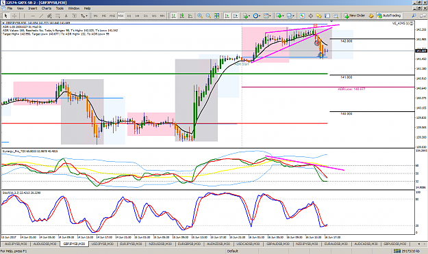Open the Charts menu
This screenshot has height=254, width=428.
(47, 8)
